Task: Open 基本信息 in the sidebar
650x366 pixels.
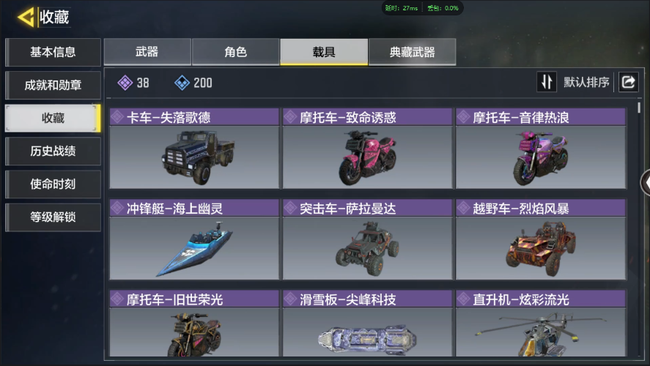Action: tap(53, 52)
